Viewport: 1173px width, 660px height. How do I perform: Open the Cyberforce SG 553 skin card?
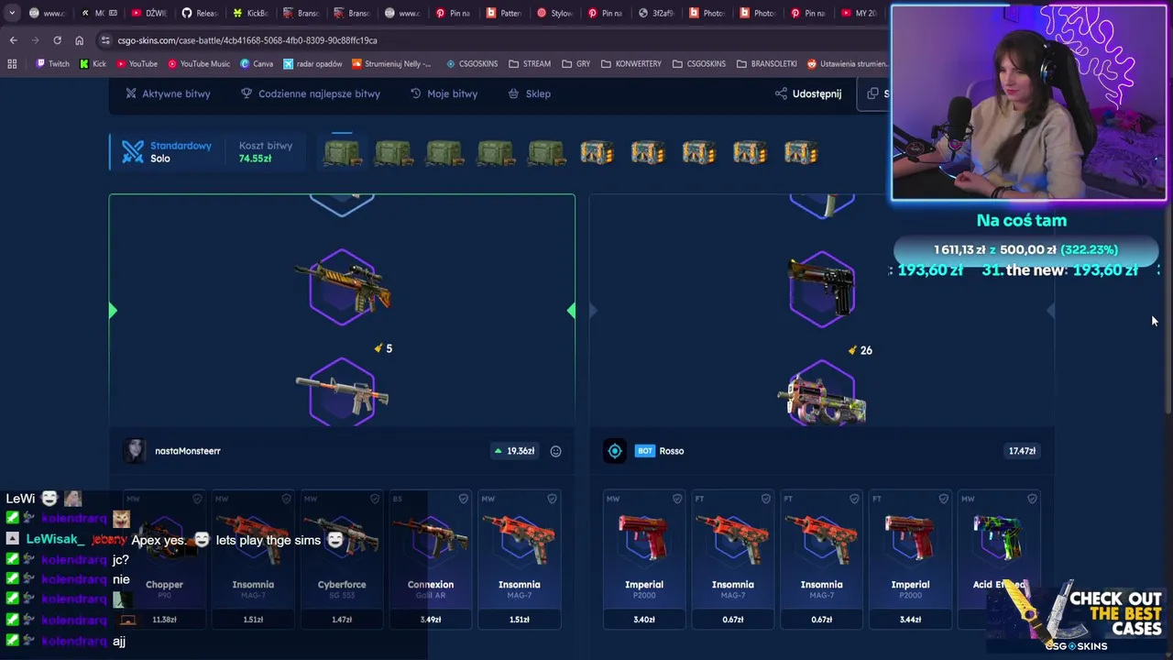coord(342,561)
